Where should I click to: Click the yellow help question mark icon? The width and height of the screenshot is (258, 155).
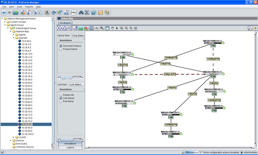(x=255, y=28)
